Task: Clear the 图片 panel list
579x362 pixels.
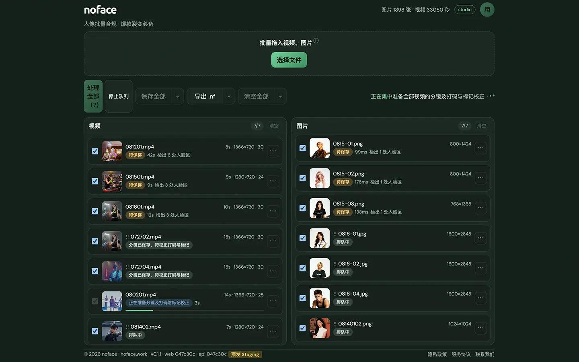Action: tap(482, 126)
